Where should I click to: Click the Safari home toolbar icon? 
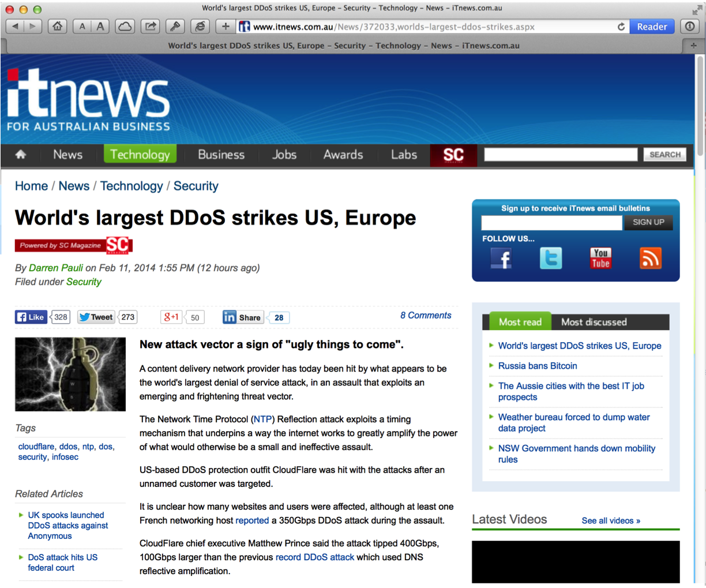pos(57,27)
